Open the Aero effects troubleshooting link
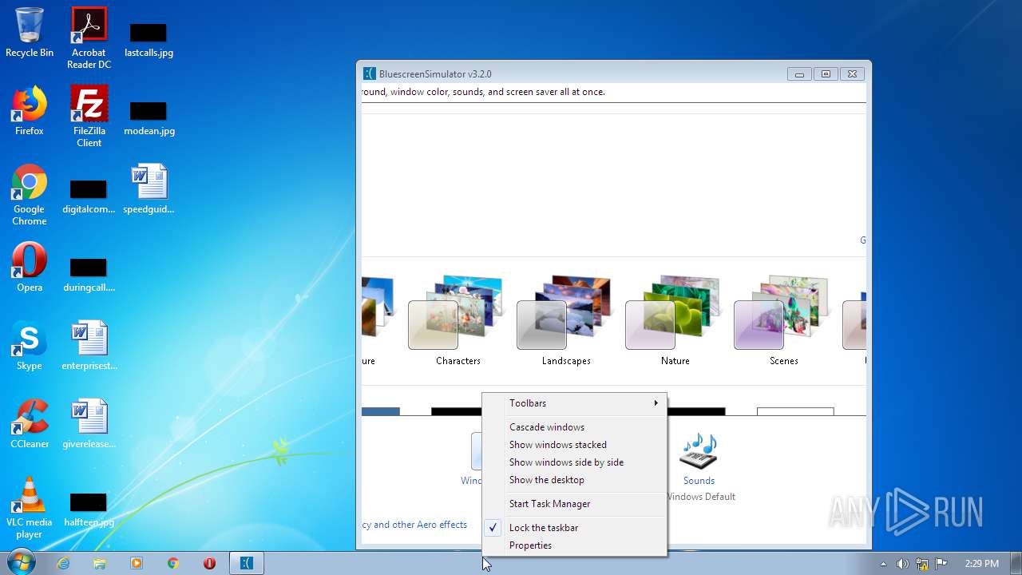1022x575 pixels. click(414, 525)
